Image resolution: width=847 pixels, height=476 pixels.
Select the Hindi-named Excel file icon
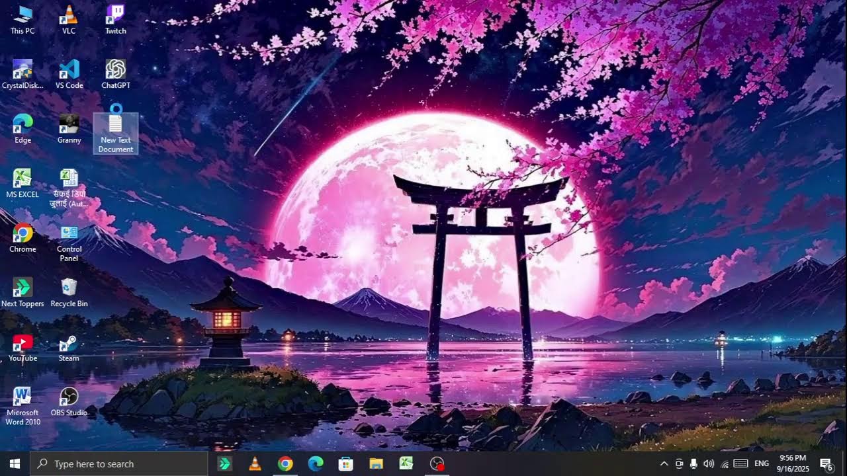pos(69,188)
